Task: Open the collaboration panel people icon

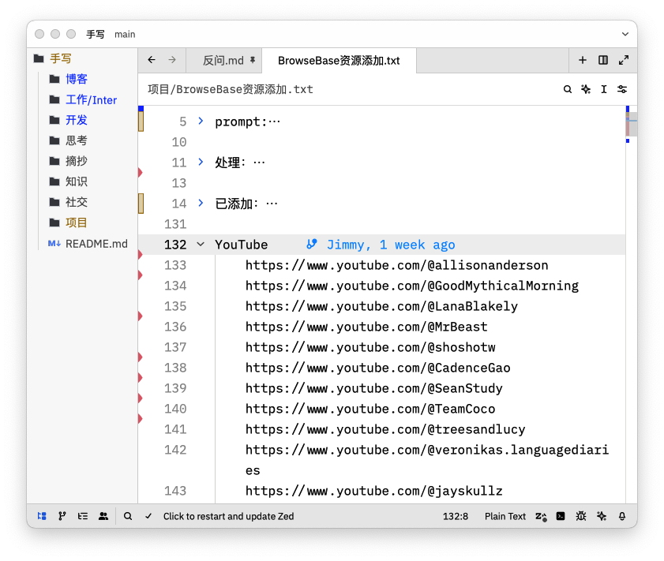Action: 103,516
